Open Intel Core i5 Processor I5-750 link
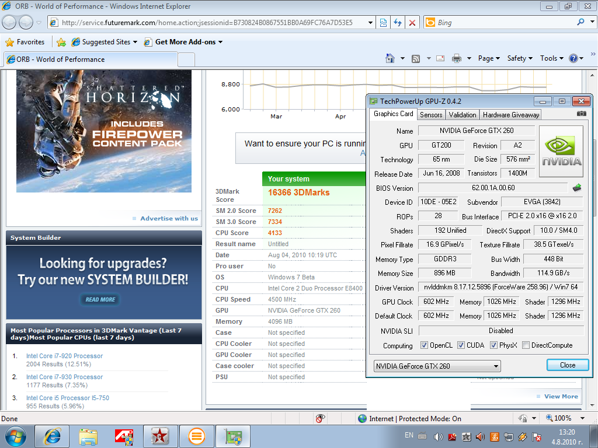598x448 pixels. coord(68,398)
